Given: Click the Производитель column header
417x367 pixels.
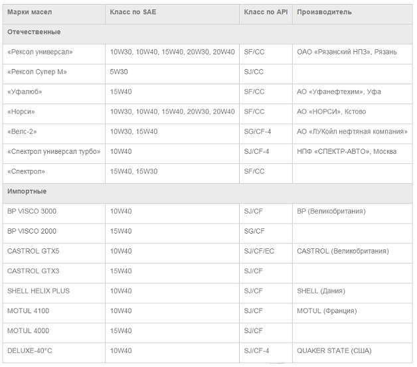Looking at the screenshot, I should coord(353,14).
